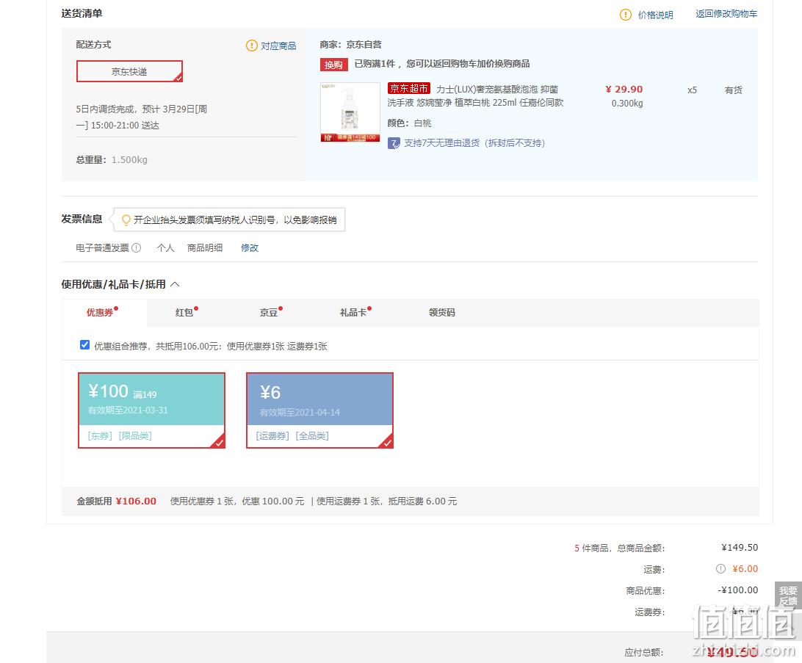Click the lightbulb tip icon in invoice info
This screenshot has height=663, width=802.
[x=126, y=220]
